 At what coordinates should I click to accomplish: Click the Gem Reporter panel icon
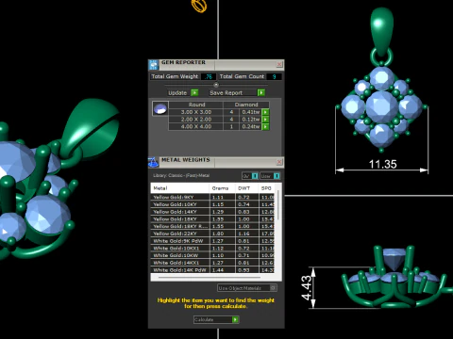(x=154, y=65)
